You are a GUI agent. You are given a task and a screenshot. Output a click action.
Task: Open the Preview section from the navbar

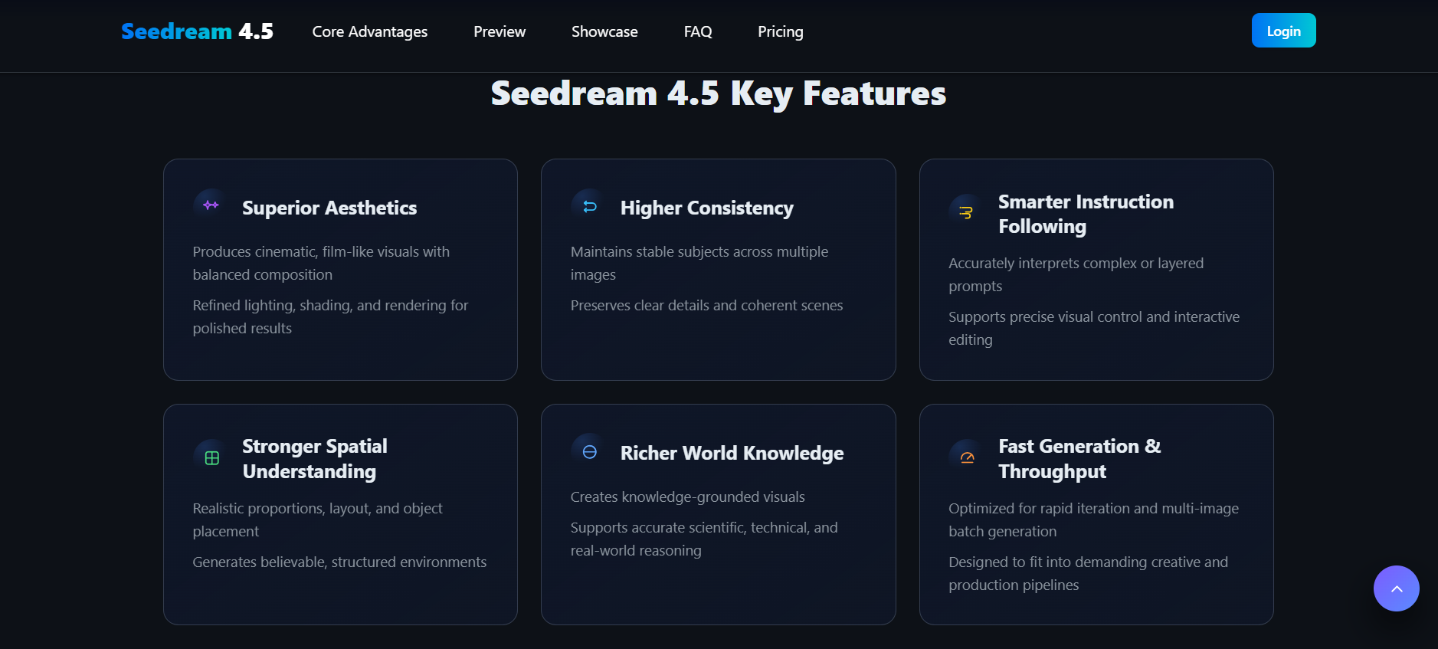pyautogui.click(x=500, y=31)
